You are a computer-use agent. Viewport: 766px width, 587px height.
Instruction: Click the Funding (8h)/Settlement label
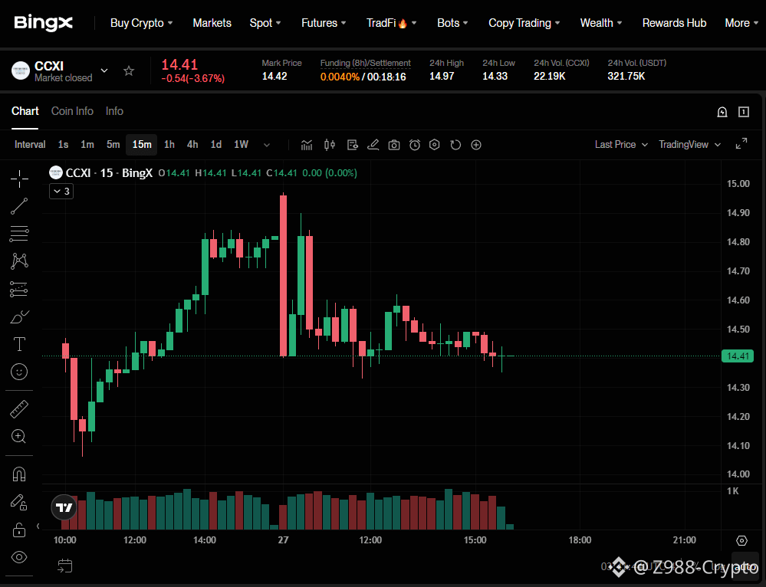(x=366, y=63)
